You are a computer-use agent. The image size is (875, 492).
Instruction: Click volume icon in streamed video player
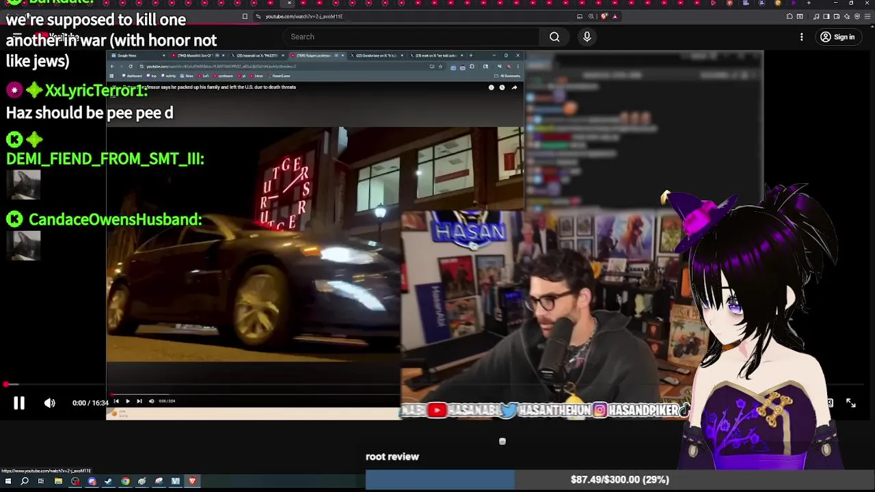point(151,401)
